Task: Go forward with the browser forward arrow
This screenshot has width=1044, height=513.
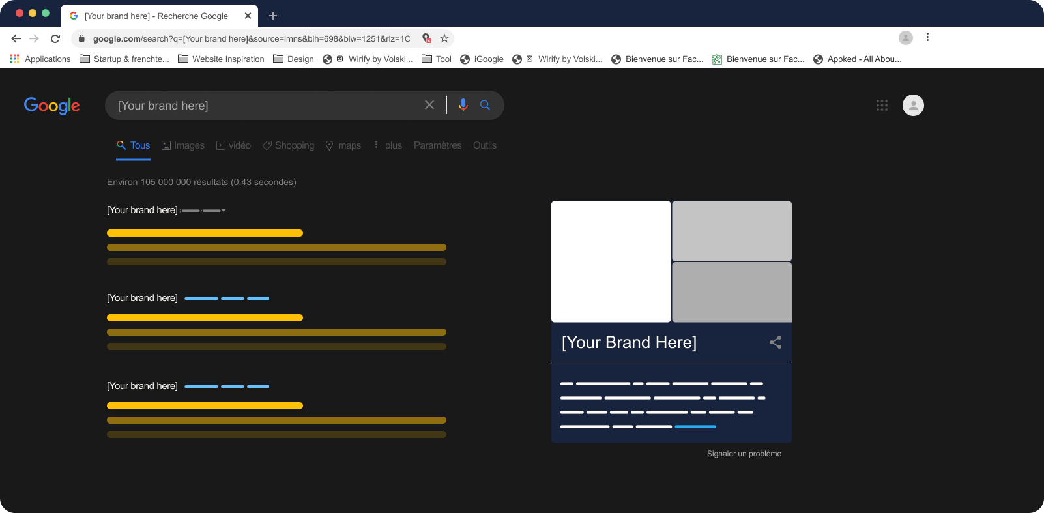Action: 35,38
